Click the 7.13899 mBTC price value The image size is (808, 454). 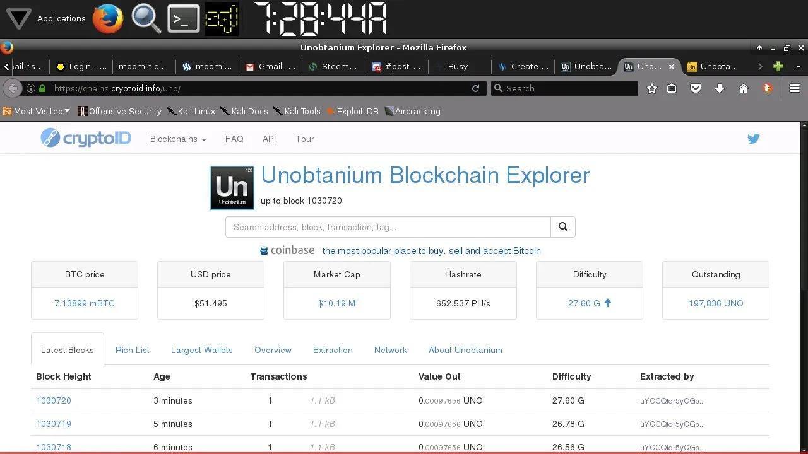[x=85, y=303]
